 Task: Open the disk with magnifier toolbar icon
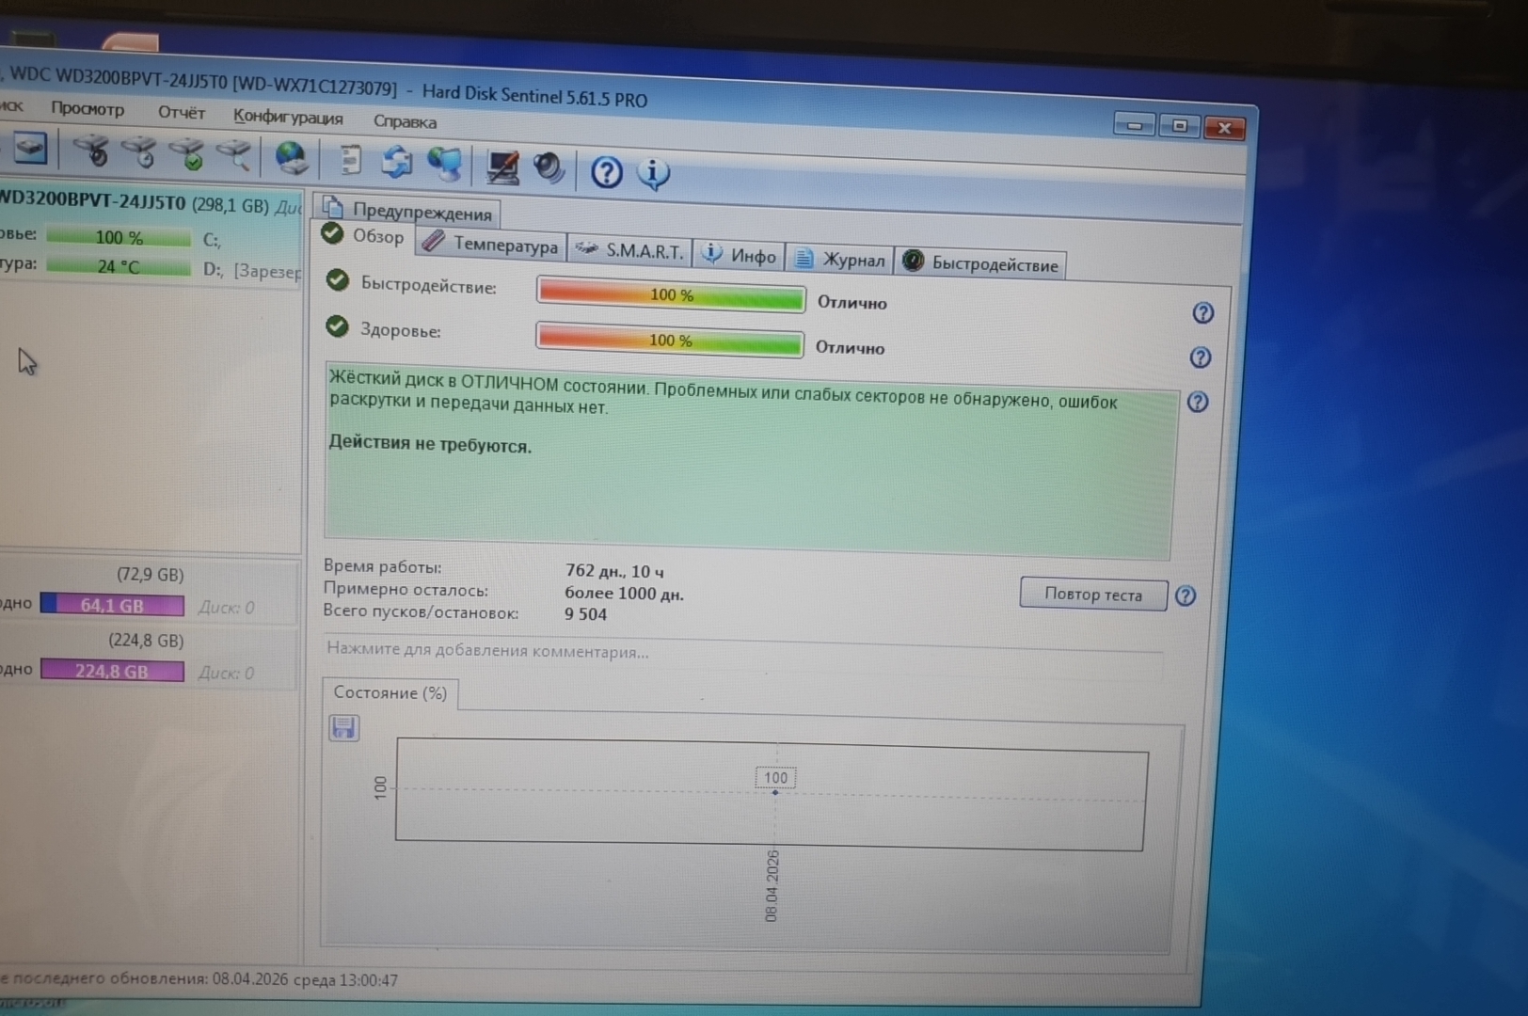234,155
